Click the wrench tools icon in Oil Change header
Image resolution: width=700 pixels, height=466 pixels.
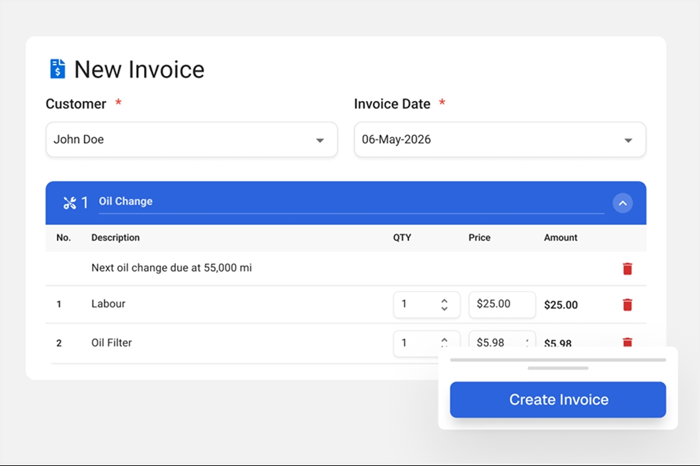(69, 203)
